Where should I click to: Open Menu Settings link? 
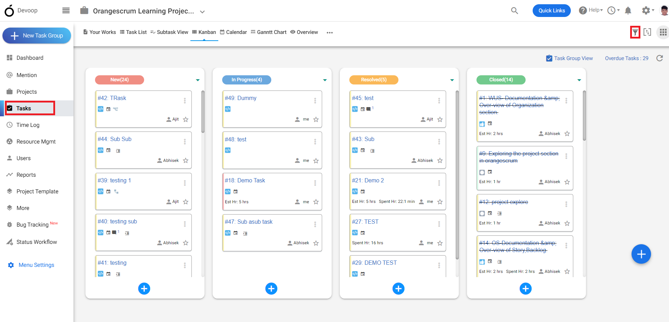(x=31, y=265)
